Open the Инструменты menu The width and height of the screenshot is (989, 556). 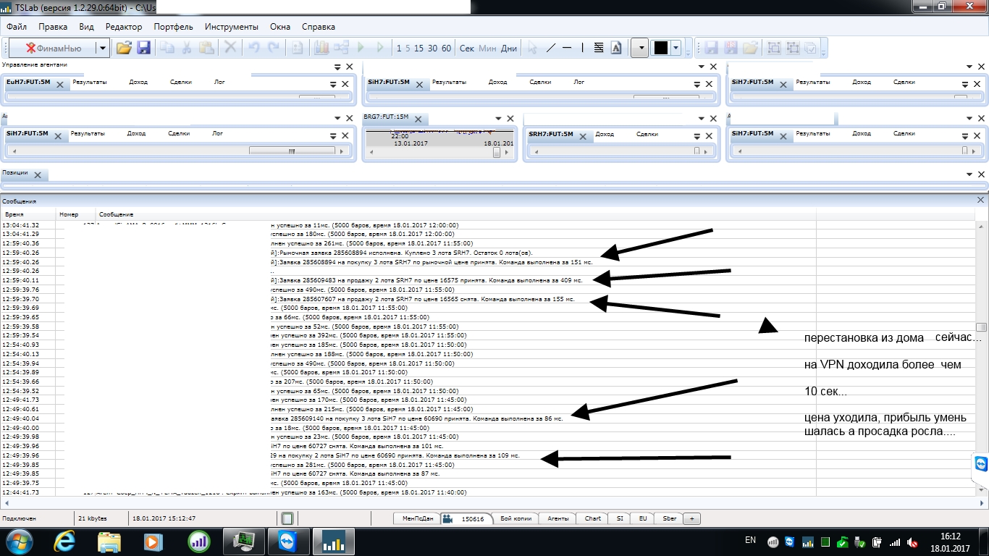point(231,27)
